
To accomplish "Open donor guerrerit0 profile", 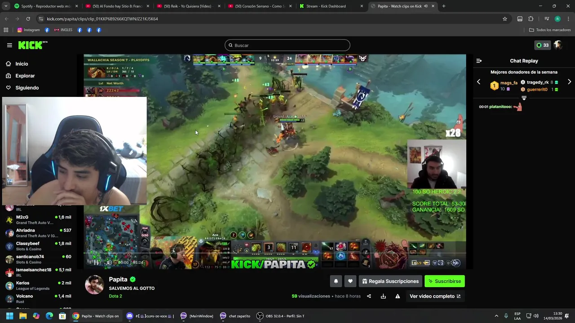I will click(x=537, y=90).
